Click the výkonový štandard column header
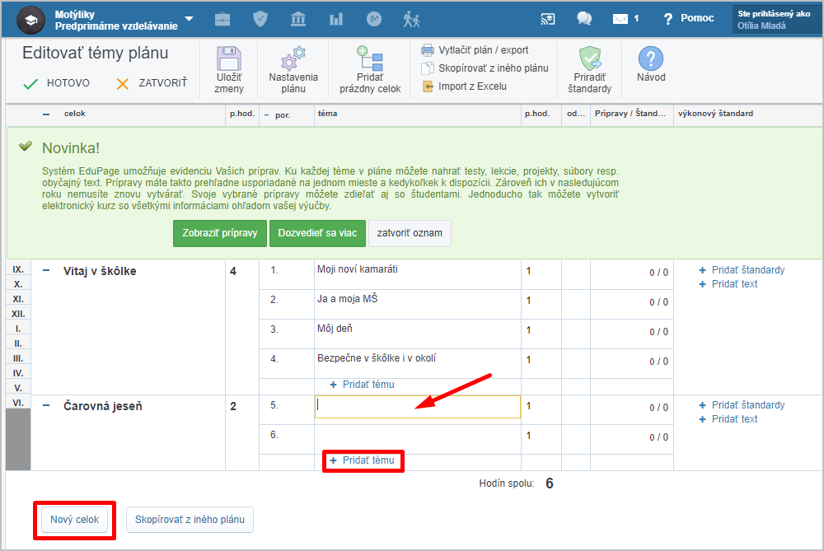This screenshot has height=551, width=824. [x=715, y=114]
